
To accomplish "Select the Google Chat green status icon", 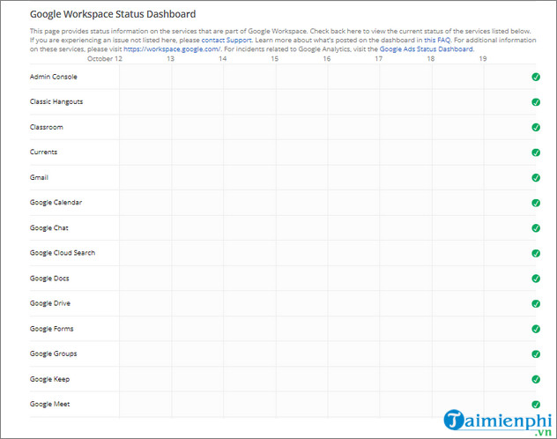I will tap(536, 228).
